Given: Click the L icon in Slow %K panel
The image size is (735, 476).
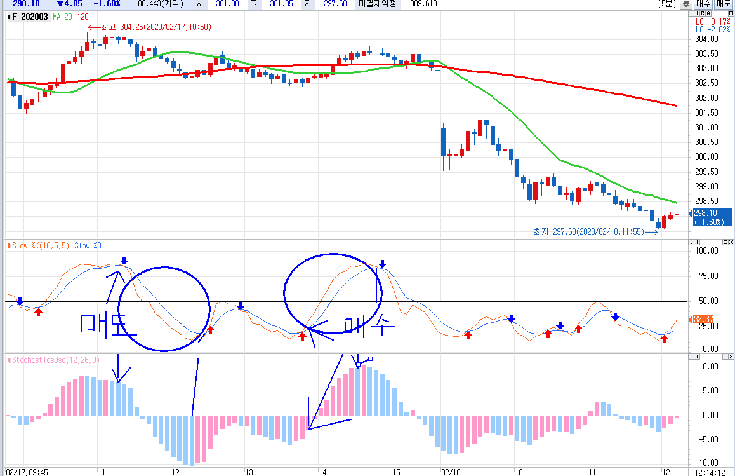Looking at the screenshot, I should tap(692, 242).
